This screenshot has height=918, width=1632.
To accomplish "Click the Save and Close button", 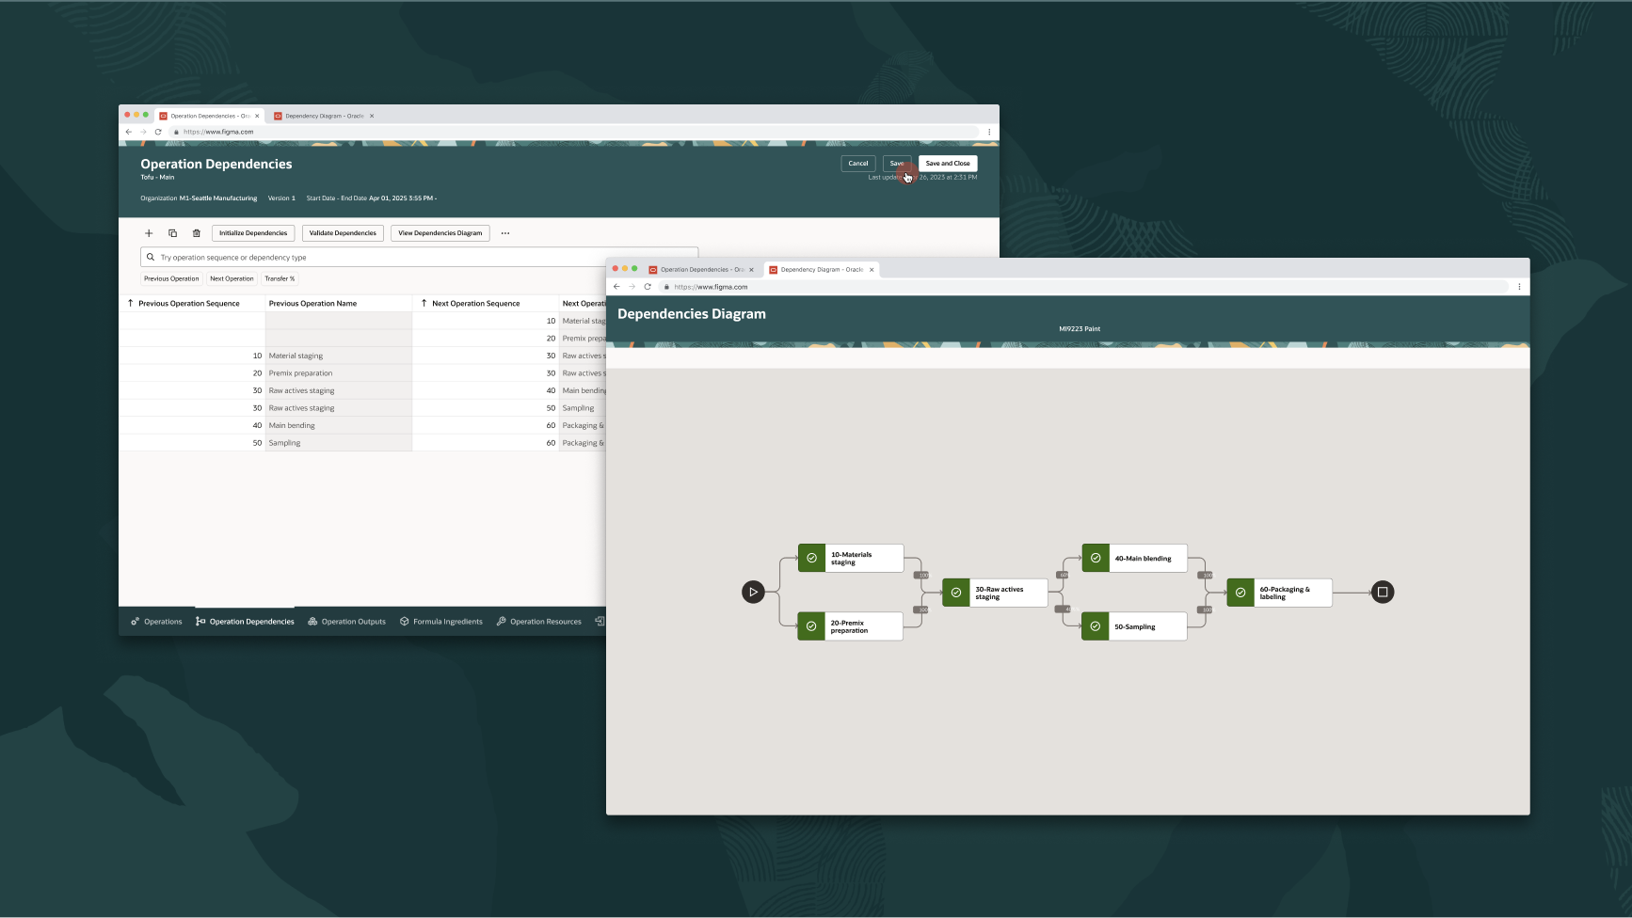I will [948, 164].
